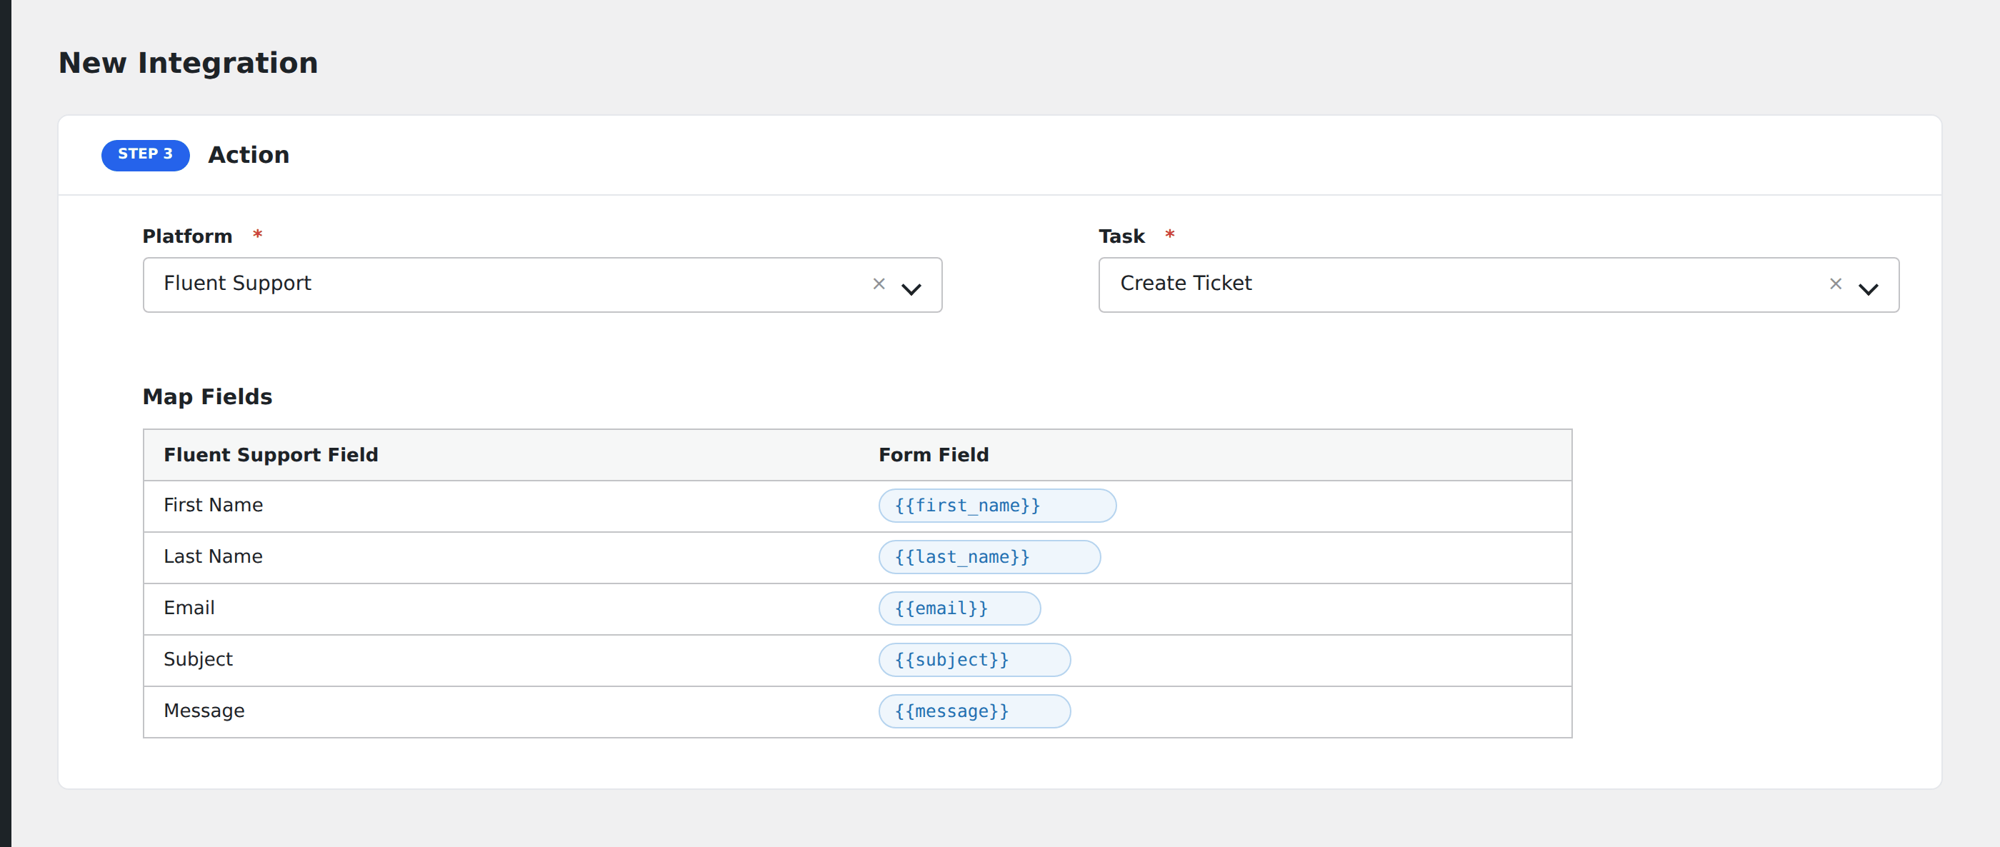2000x847 pixels.
Task: Select the {{subject}} form field tag
Action: point(974,660)
